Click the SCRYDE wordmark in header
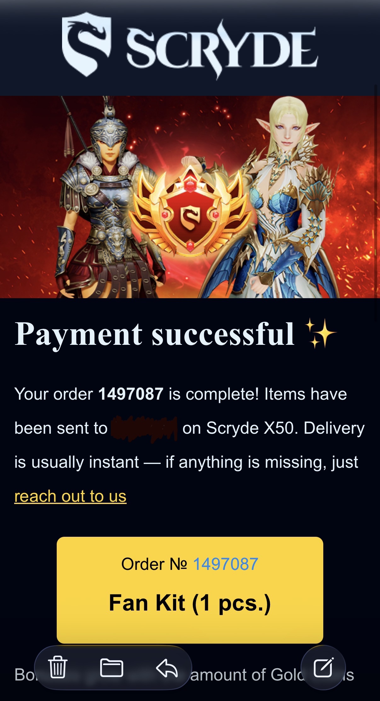 pos(222,49)
